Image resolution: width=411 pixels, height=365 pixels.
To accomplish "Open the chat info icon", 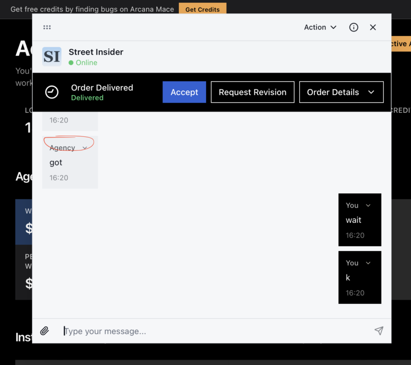I will (354, 27).
